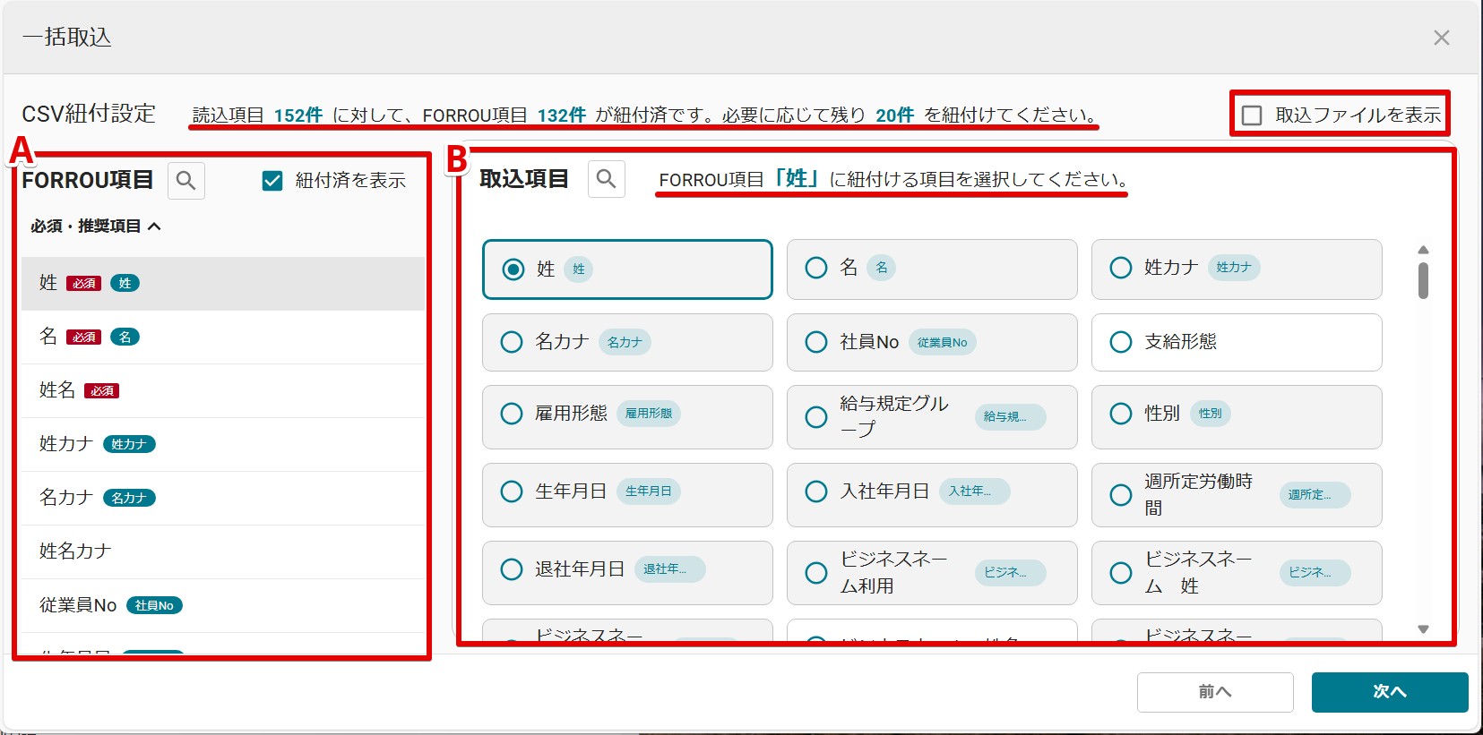This screenshot has height=735, width=1483.
Task: Select ビジネスネーム利用 radio option
Action: 816,573
